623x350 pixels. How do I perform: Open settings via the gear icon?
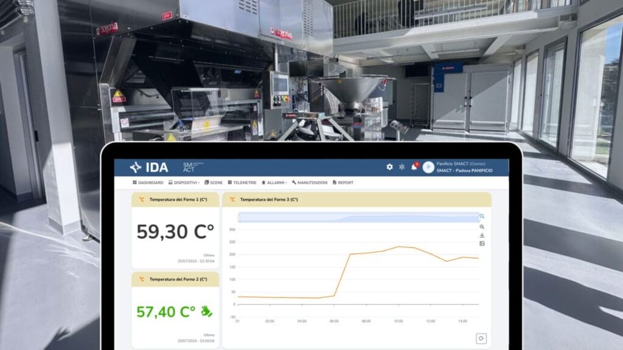pyautogui.click(x=389, y=167)
